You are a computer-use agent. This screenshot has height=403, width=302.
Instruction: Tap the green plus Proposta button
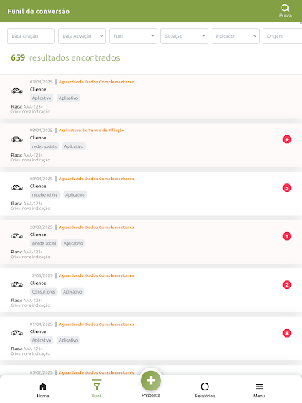point(151,380)
